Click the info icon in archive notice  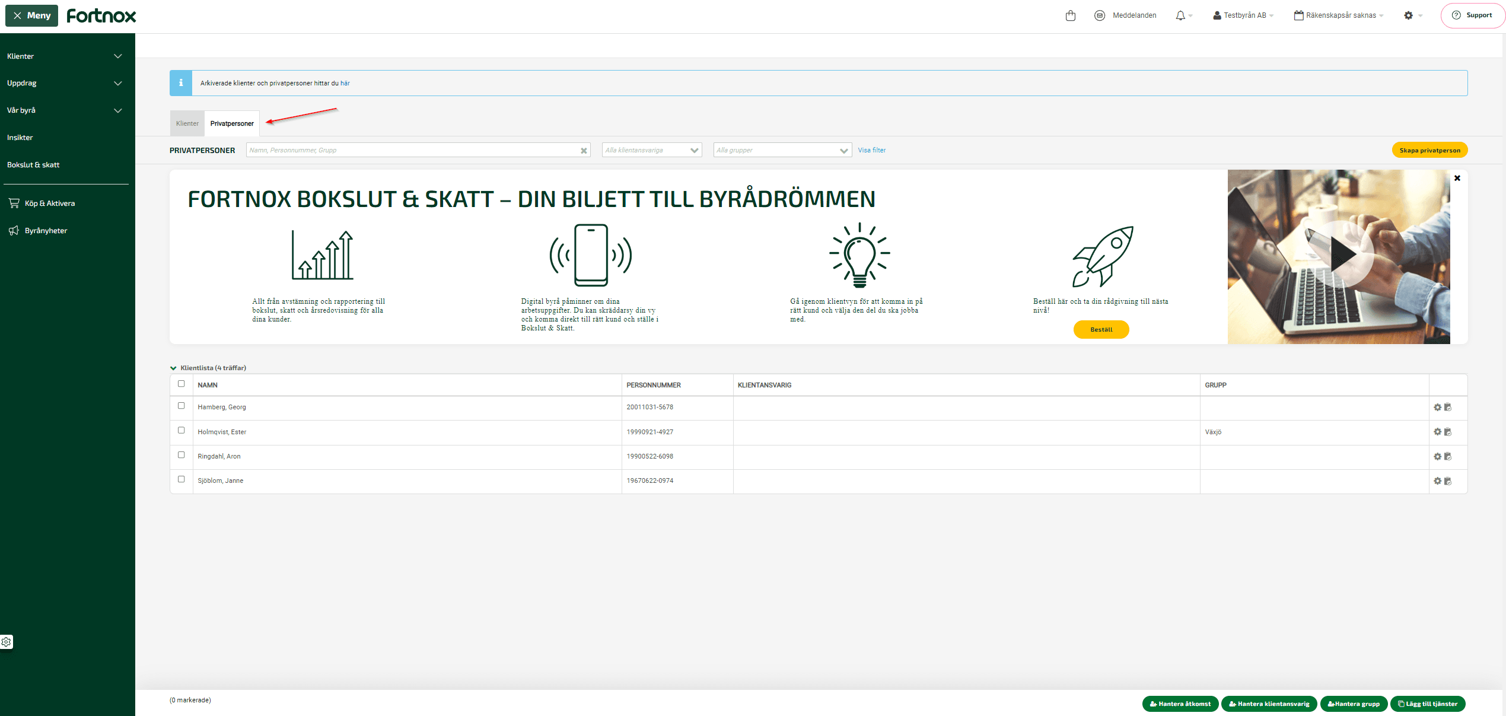tap(181, 83)
